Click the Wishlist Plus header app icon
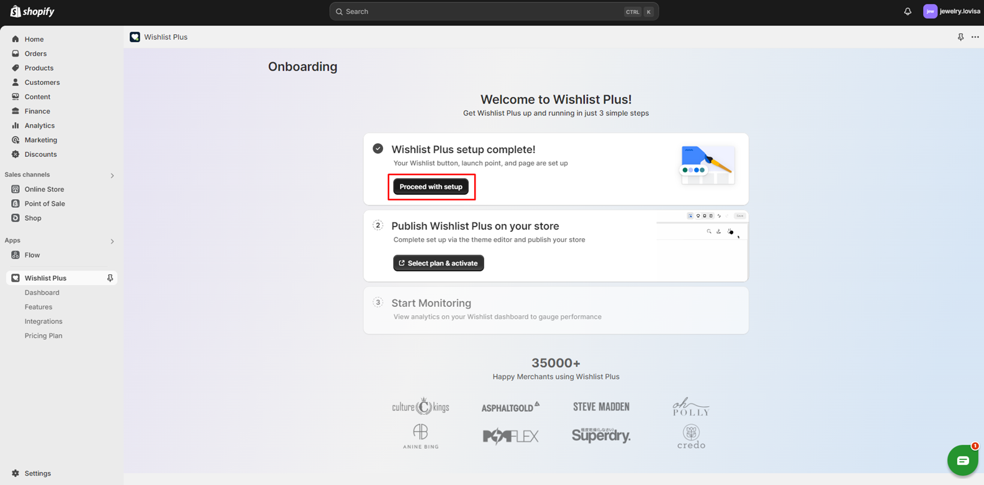The height and width of the screenshot is (485, 984). click(135, 37)
